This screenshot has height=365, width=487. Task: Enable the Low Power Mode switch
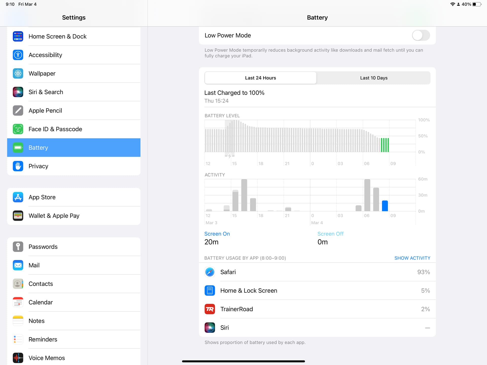click(421, 35)
